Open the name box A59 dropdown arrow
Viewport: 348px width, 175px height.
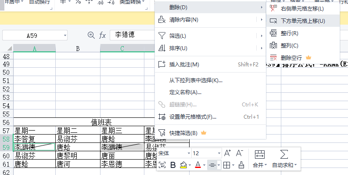tap(65, 35)
